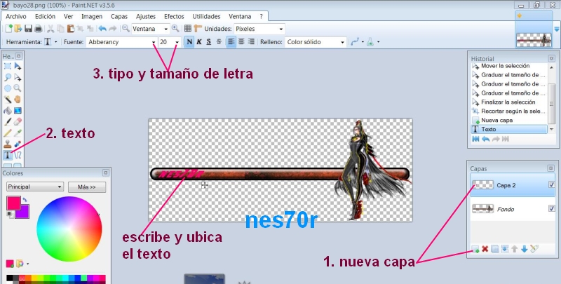Select the Text tool in the toolbox
Viewport: 561px width, 284px height.
(x=8, y=155)
